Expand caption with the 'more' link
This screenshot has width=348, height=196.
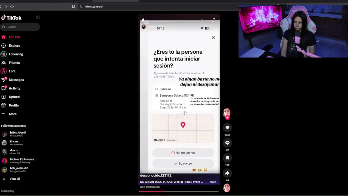(213, 182)
